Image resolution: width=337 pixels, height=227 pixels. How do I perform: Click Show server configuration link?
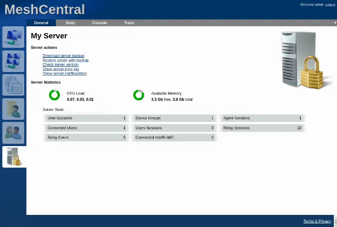pos(64,74)
